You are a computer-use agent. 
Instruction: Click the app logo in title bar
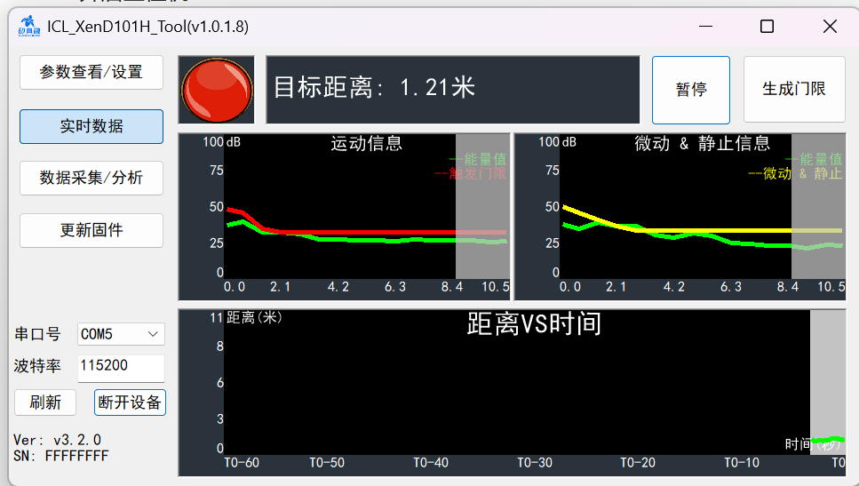tap(28, 27)
